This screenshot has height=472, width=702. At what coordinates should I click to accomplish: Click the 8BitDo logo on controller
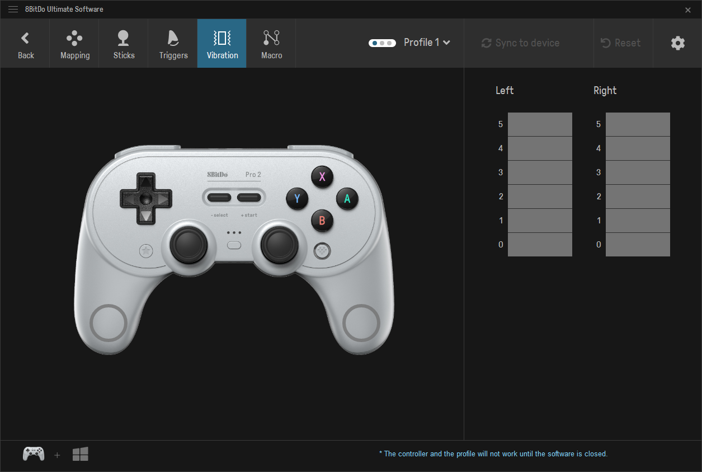click(x=217, y=175)
